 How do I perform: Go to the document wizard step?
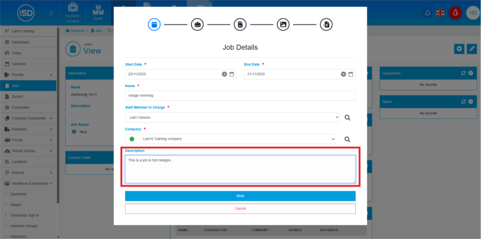[x=240, y=24]
